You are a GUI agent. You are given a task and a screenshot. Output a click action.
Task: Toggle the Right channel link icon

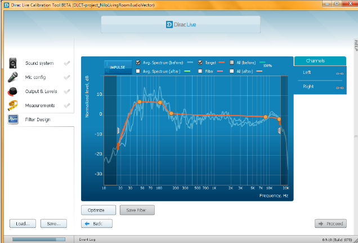coord(340,87)
